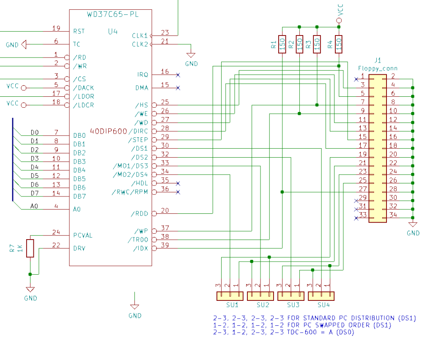Click the R2 150 ohm resistor

click(299, 44)
